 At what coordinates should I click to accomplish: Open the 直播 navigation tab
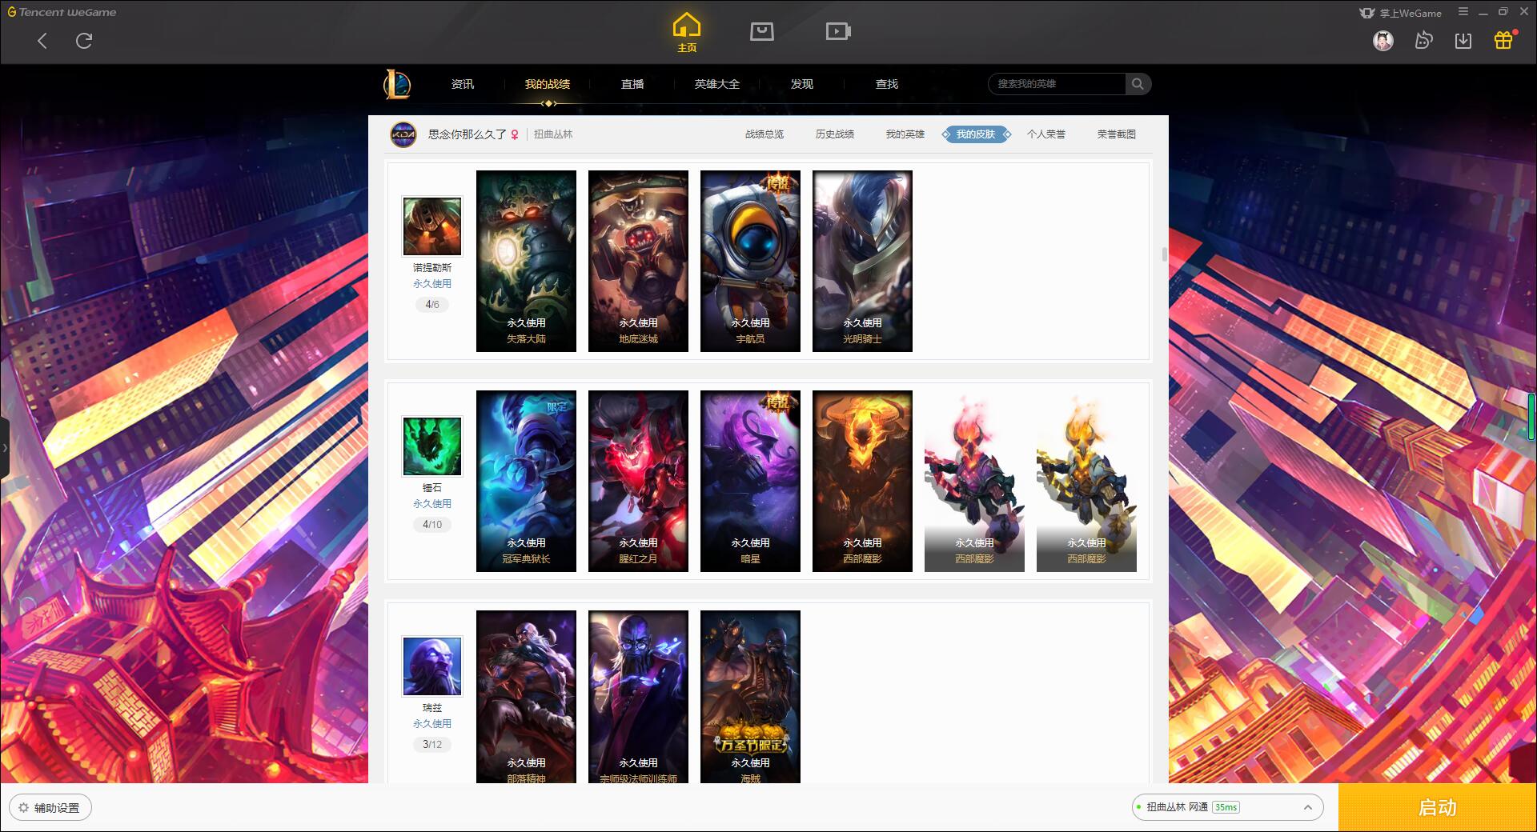(632, 84)
